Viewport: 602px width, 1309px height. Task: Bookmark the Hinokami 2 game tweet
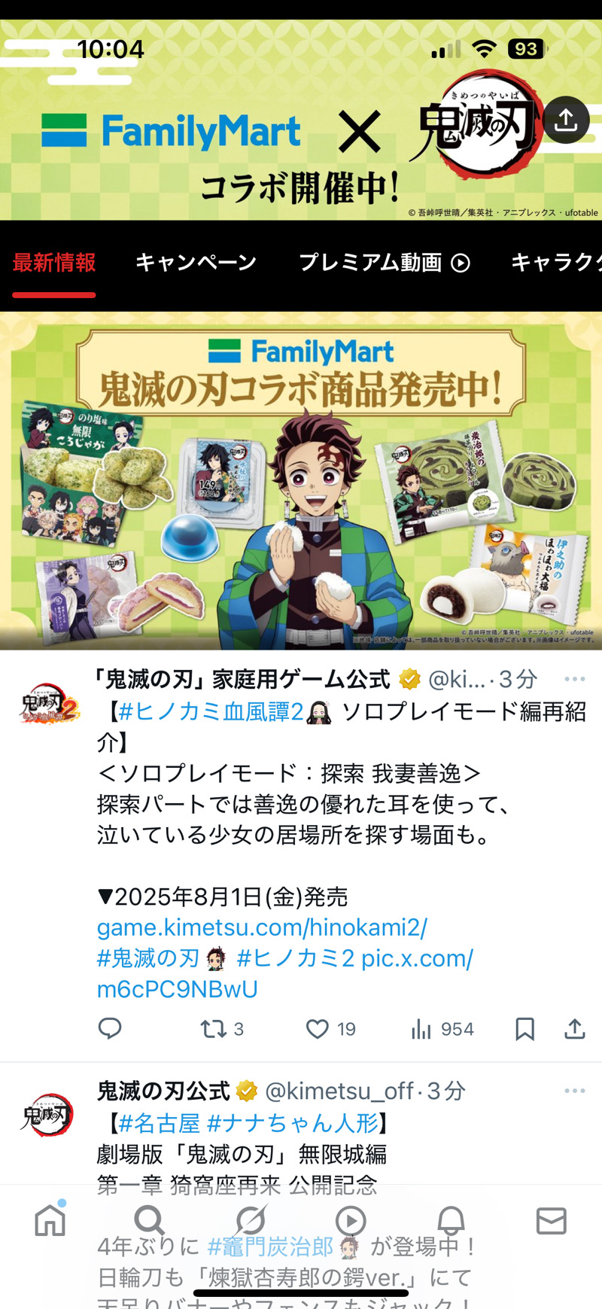pos(524,1028)
